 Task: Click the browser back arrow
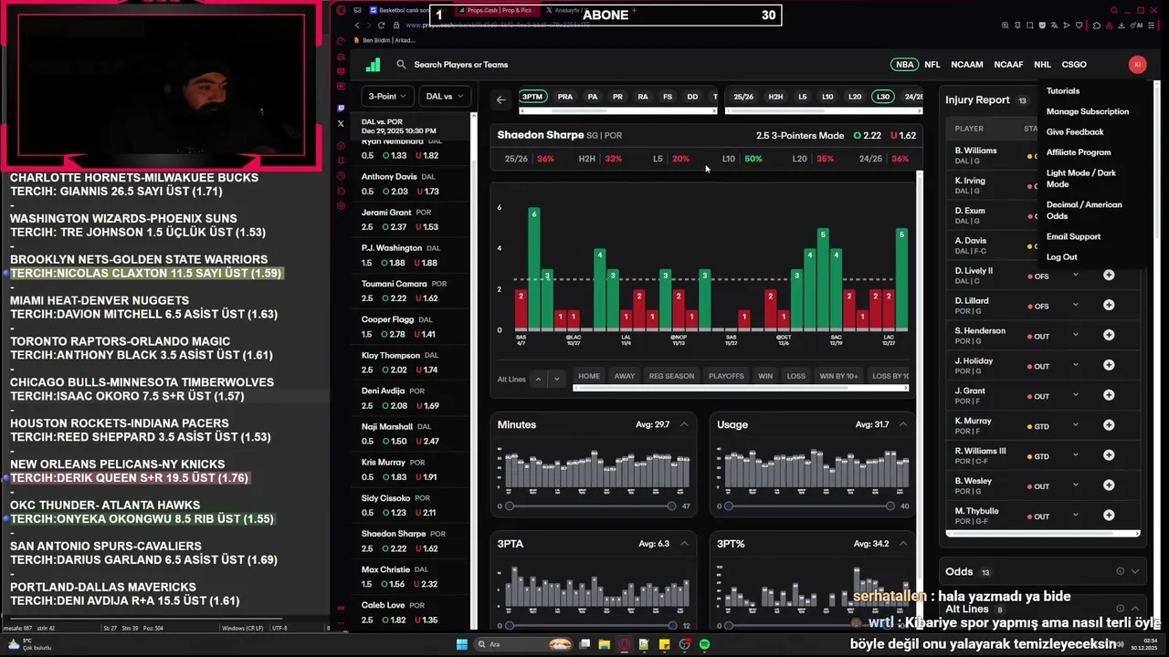(x=357, y=26)
